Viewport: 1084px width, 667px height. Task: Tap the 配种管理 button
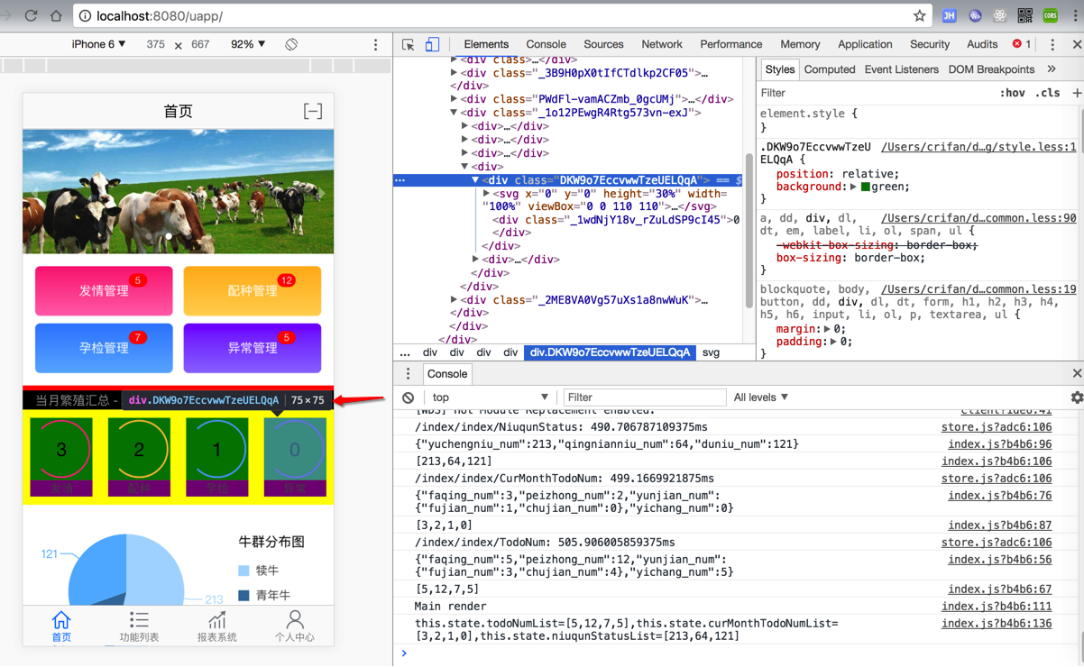(x=253, y=290)
